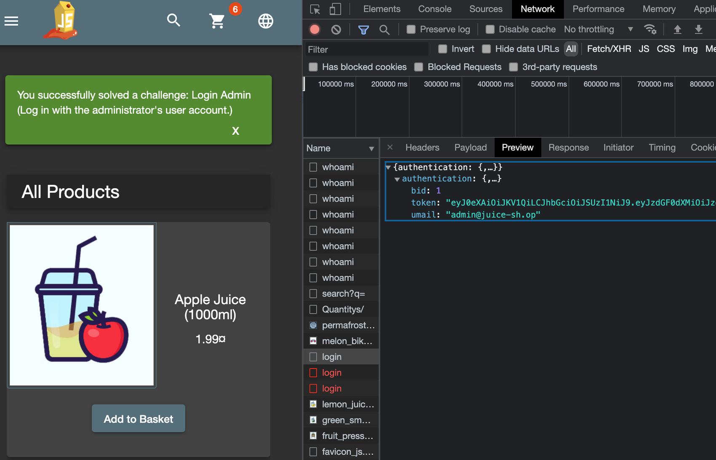The image size is (716, 460).
Task: Open the No throttling dropdown
Action: [598, 29]
